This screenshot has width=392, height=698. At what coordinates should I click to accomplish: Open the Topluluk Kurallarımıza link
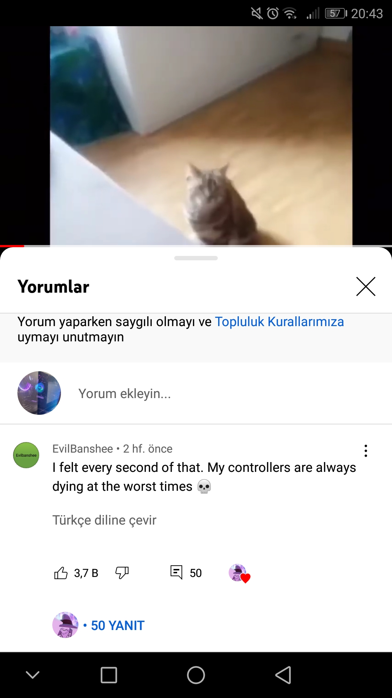(279, 322)
